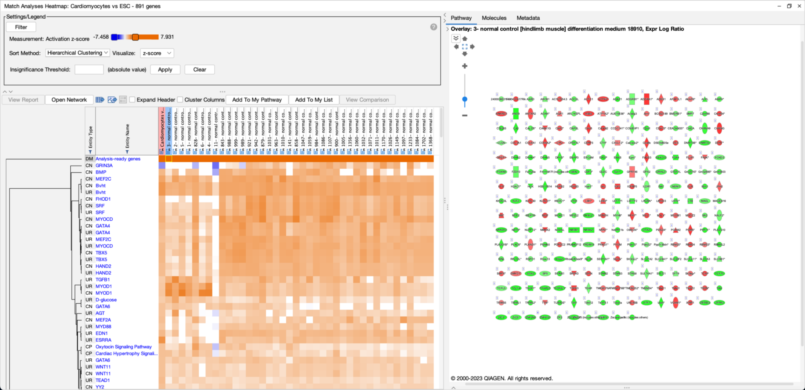The width and height of the screenshot is (805, 390).
Task: Expand the Overlay header chevron
Action: pos(447,29)
